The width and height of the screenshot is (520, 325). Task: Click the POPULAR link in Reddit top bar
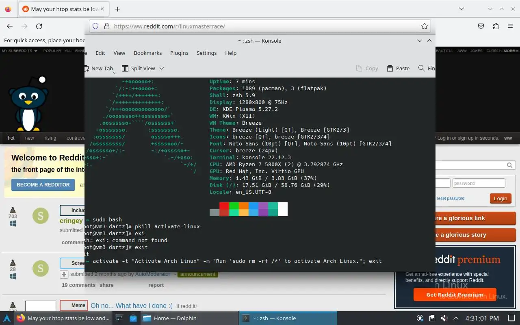click(x=52, y=51)
